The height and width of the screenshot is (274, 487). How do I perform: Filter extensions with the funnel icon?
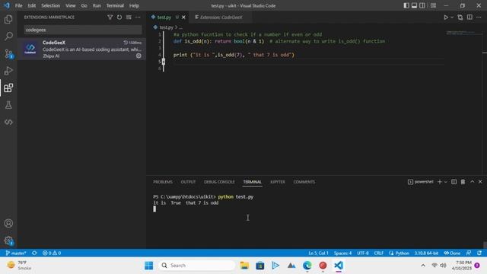(110, 18)
